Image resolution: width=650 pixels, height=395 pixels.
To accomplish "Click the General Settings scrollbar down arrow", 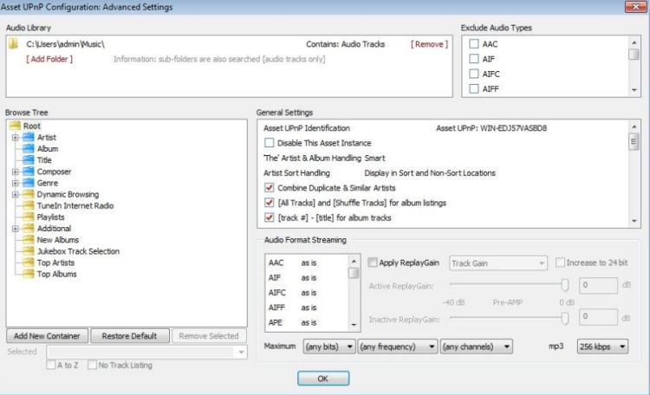I will click(634, 221).
